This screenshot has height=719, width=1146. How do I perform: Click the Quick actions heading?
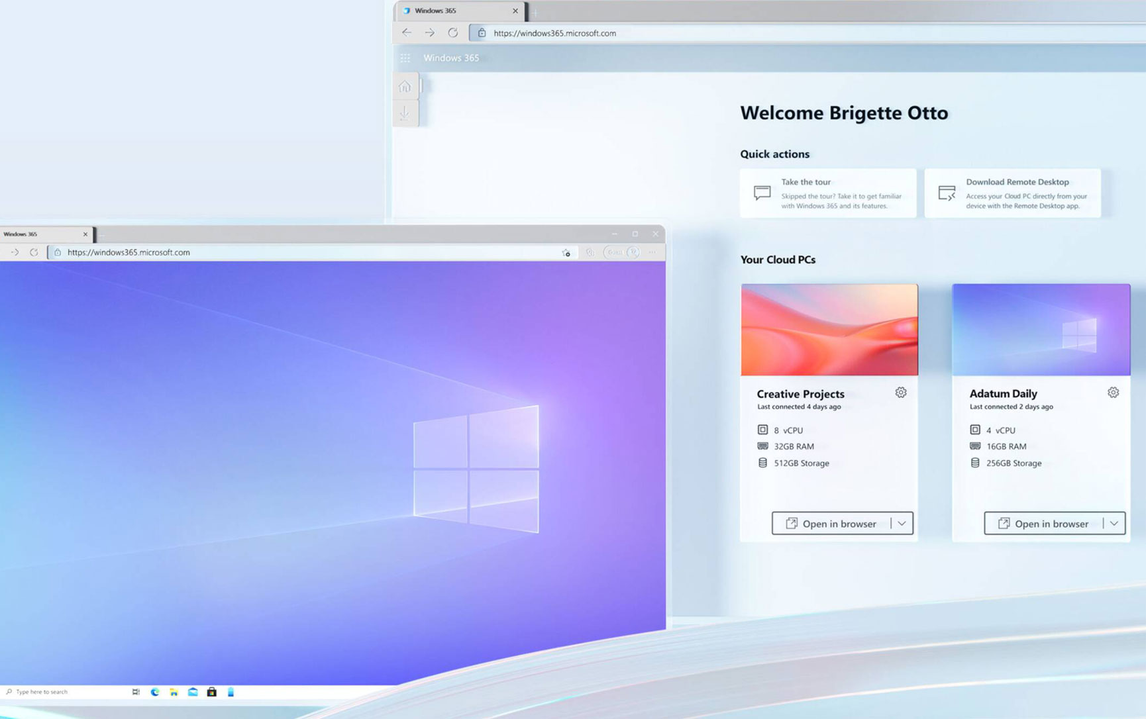774,154
